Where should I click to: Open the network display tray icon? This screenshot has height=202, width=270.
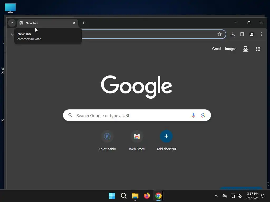(233, 196)
